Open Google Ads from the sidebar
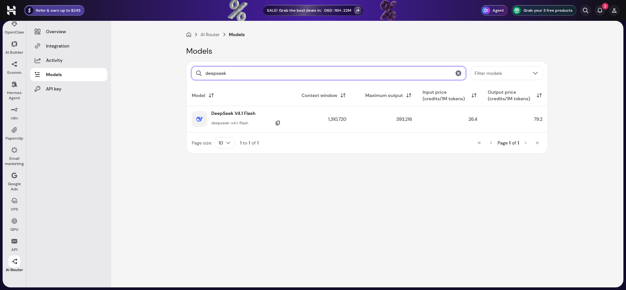 coord(14,182)
